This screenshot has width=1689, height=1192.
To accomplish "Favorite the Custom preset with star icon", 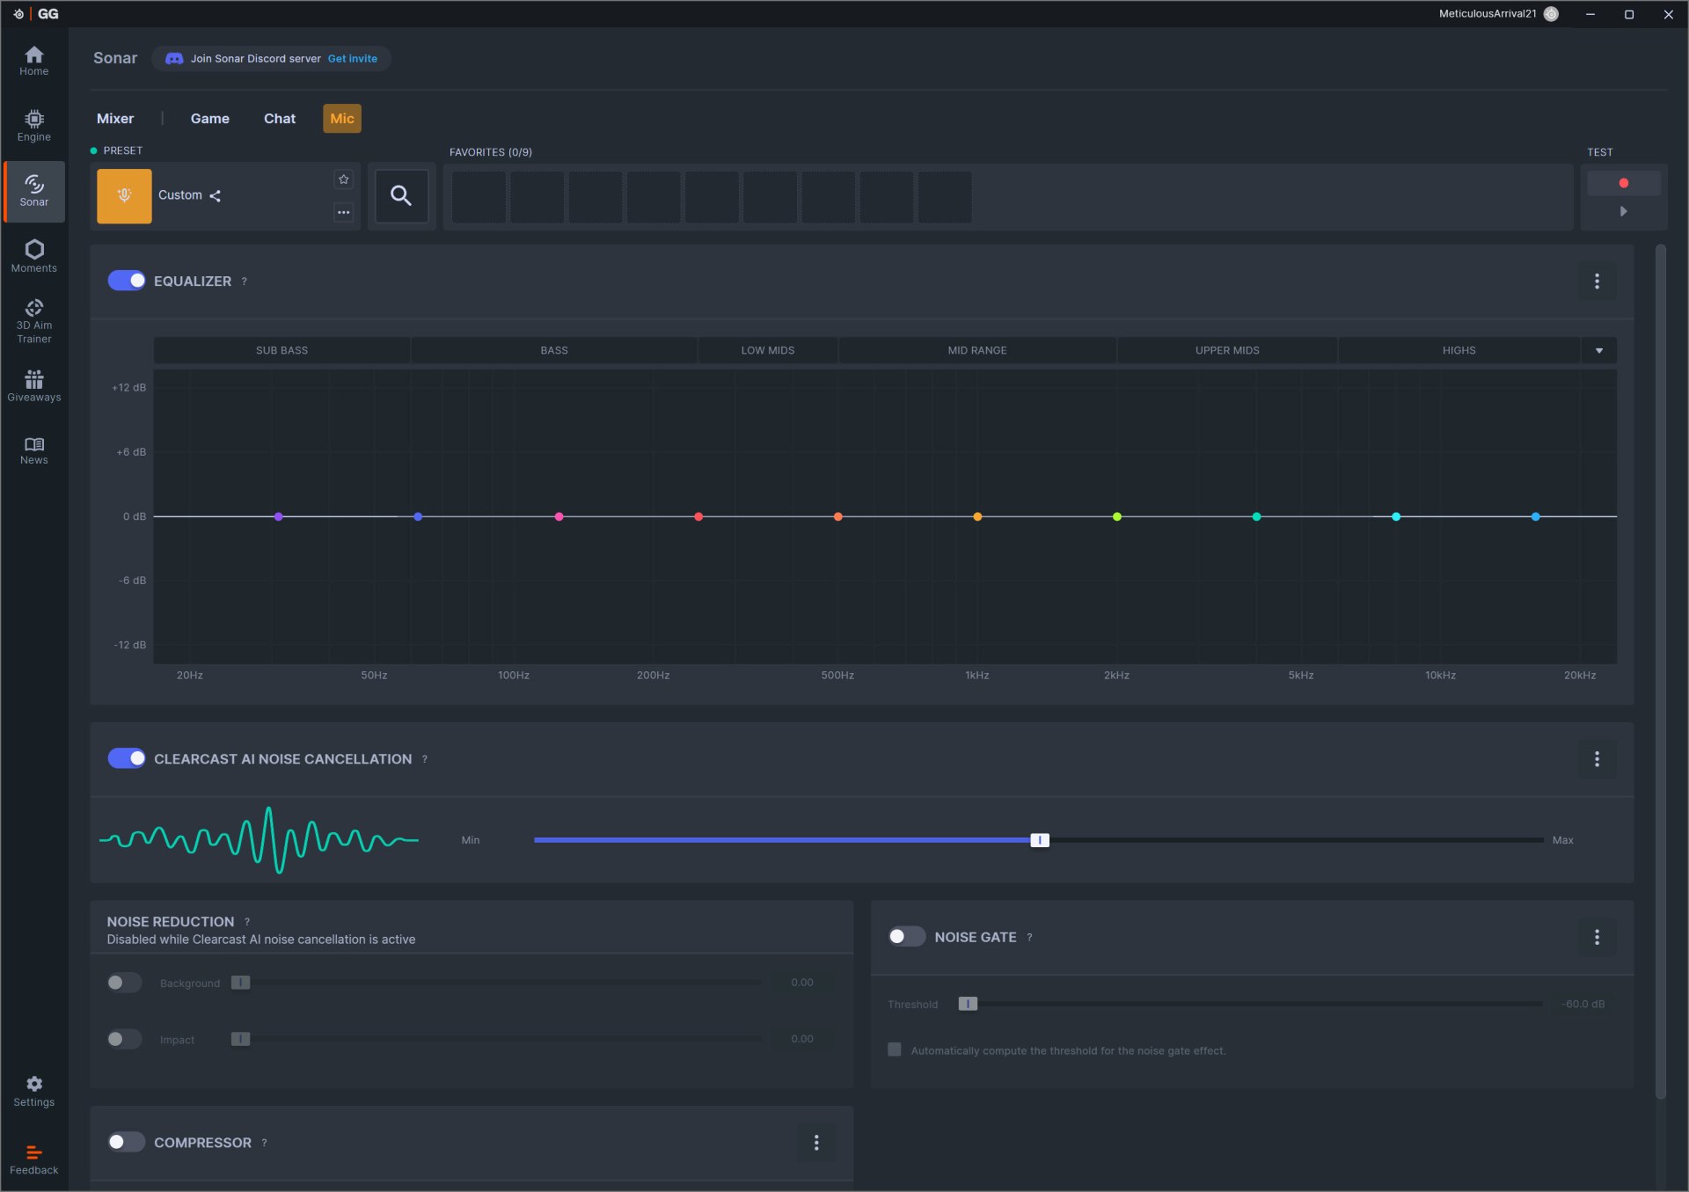I will (x=344, y=179).
